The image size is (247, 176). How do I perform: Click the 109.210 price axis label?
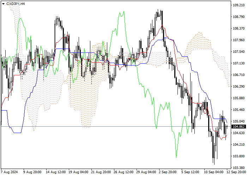239,5
